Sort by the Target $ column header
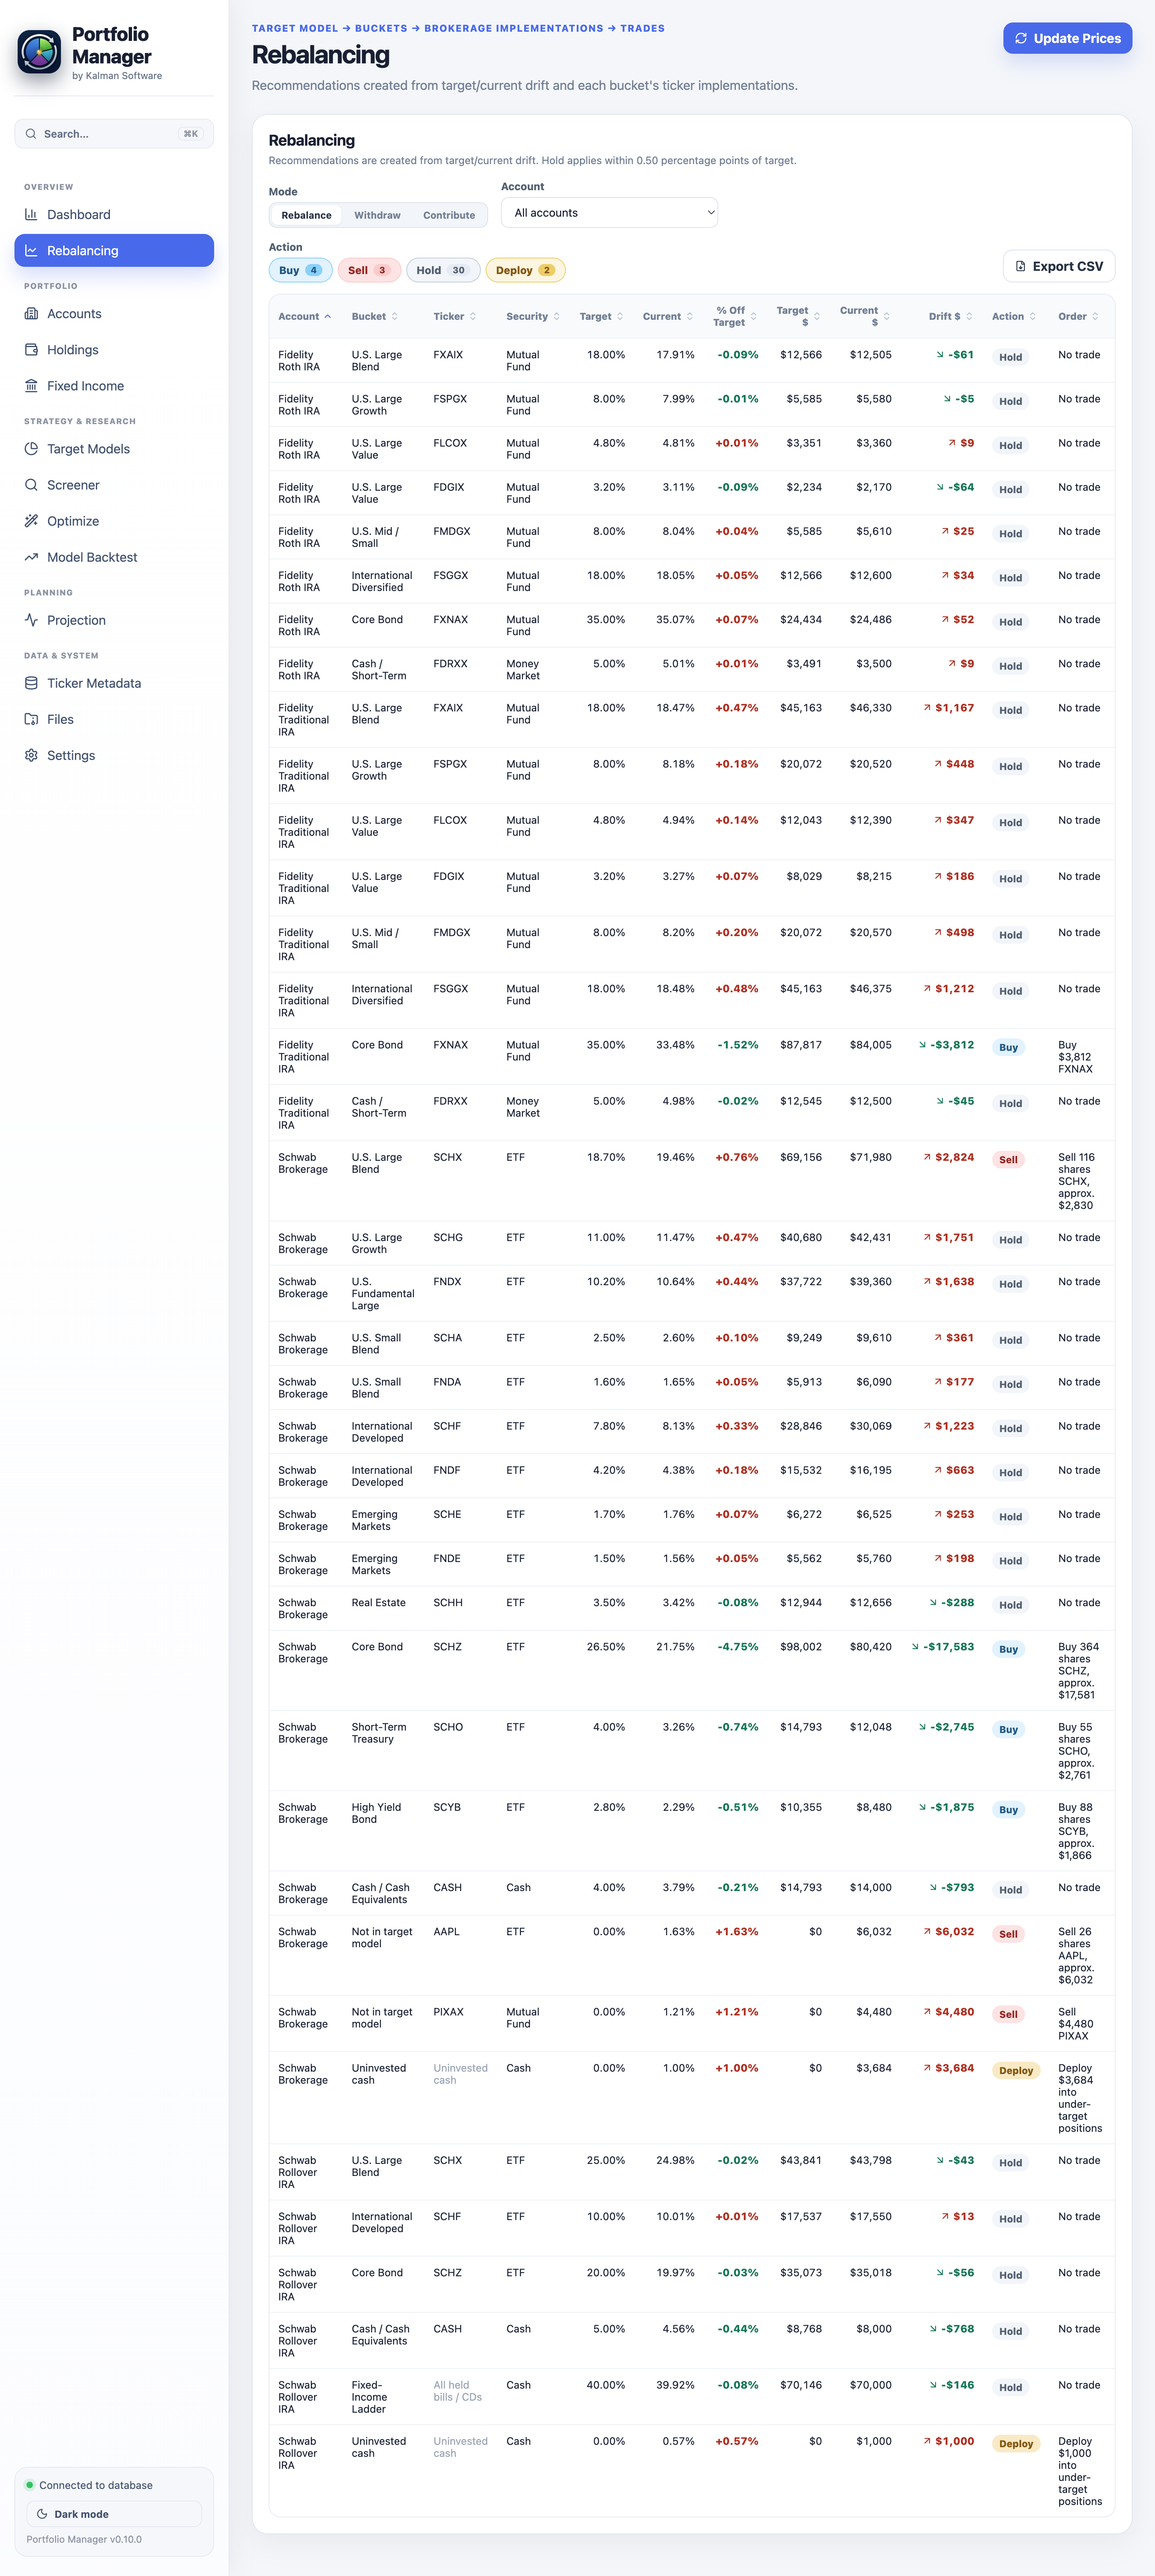1155x2576 pixels. coord(798,316)
